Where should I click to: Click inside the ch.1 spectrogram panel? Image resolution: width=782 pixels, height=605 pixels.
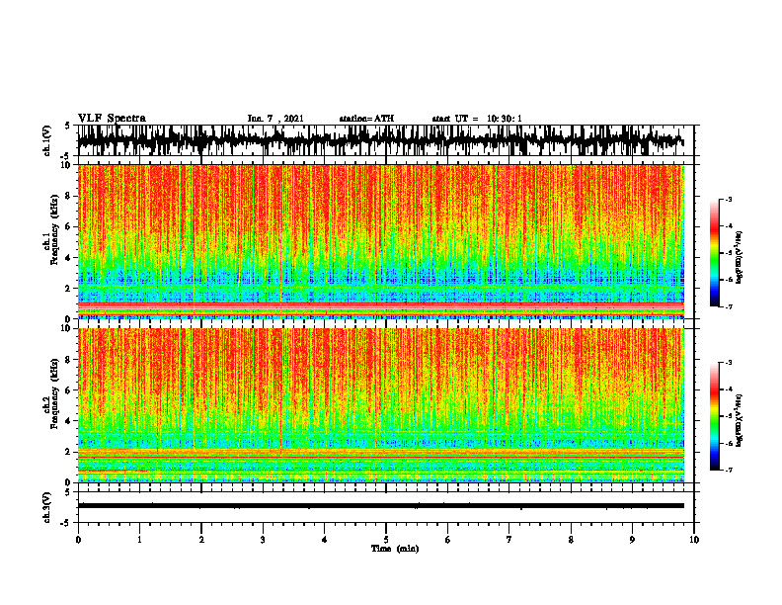(x=380, y=241)
